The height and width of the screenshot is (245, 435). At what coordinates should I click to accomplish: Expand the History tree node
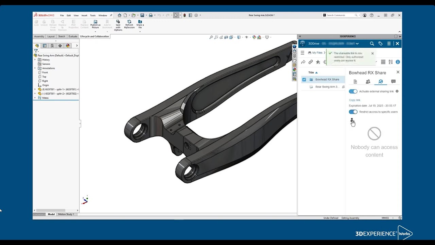(x=35, y=60)
